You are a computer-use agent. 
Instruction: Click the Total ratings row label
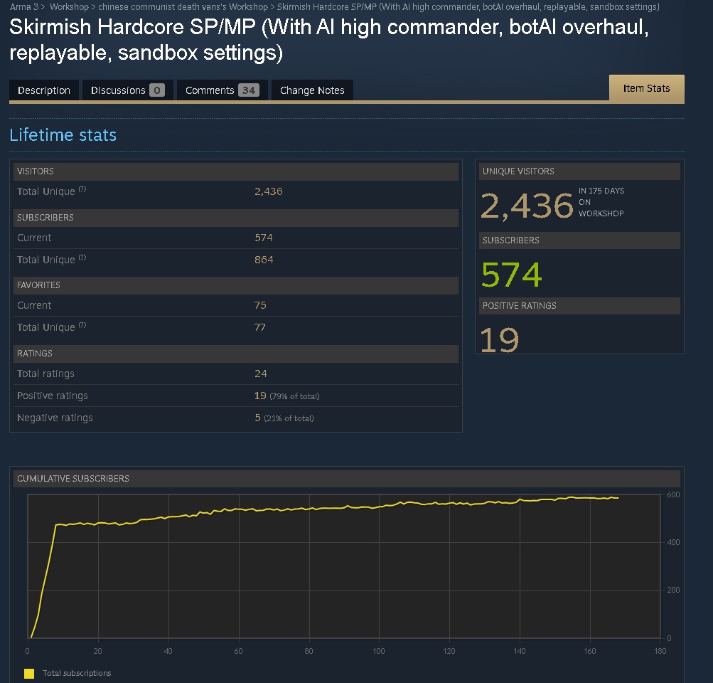(45, 374)
